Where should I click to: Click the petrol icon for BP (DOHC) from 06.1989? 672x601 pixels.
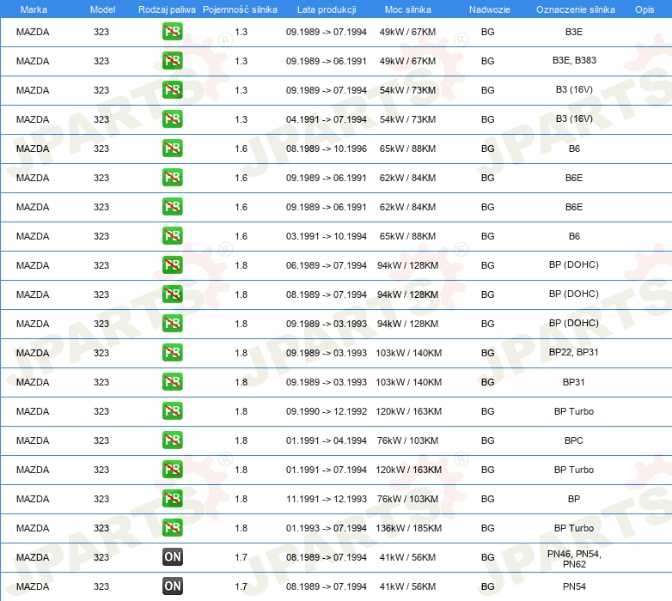172,265
